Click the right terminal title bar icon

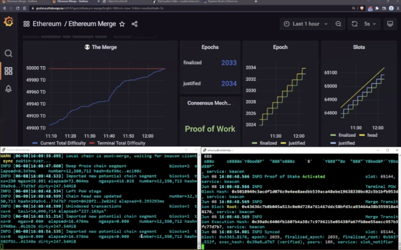pos(205,150)
